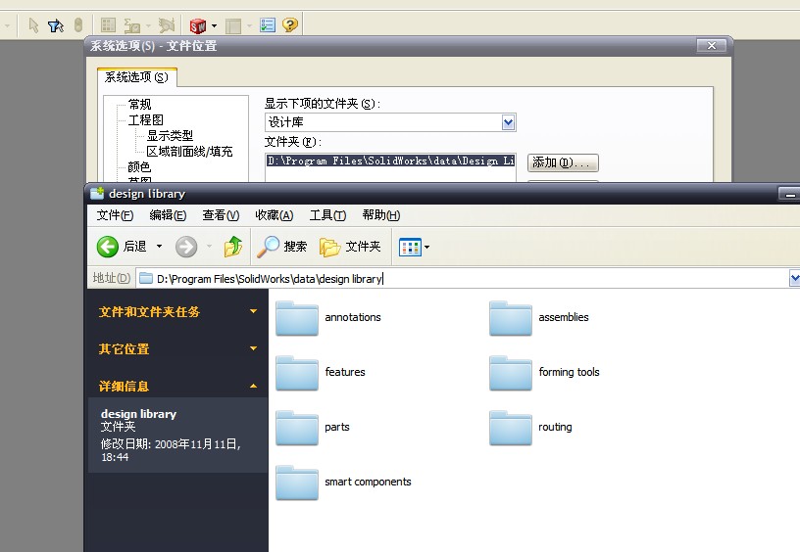The width and height of the screenshot is (800, 552).
Task: Open the 文件(F) menu in Explorer
Action: 115,215
